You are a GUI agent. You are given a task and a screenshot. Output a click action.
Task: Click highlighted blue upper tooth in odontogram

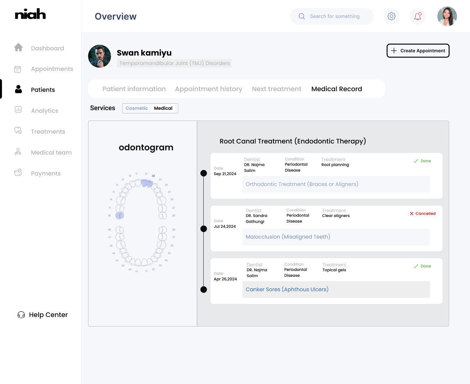(x=147, y=183)
